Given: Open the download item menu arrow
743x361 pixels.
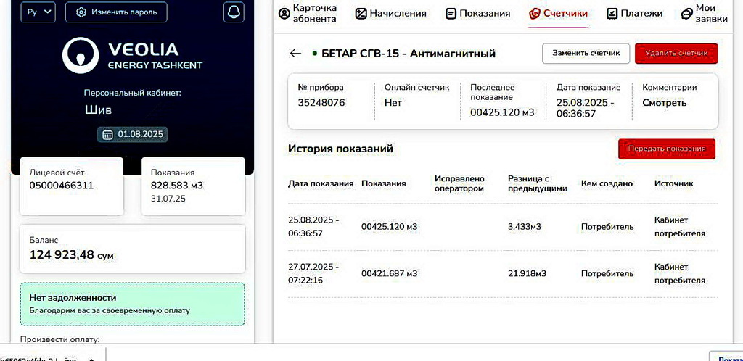Looking at the screenshot, I should pos(91,357).
